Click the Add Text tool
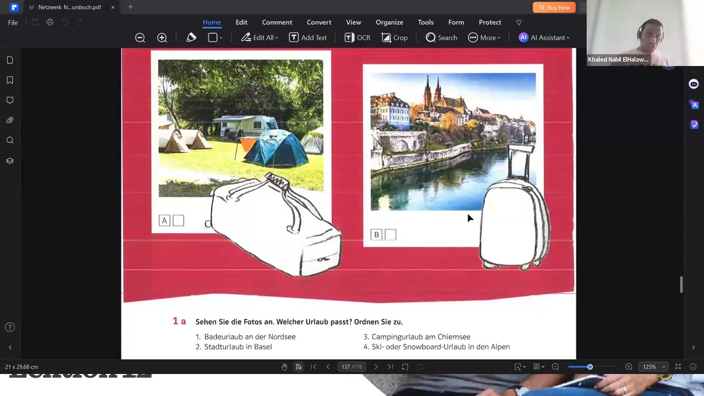This screenshot has width=704, height=396. (308, 37)
